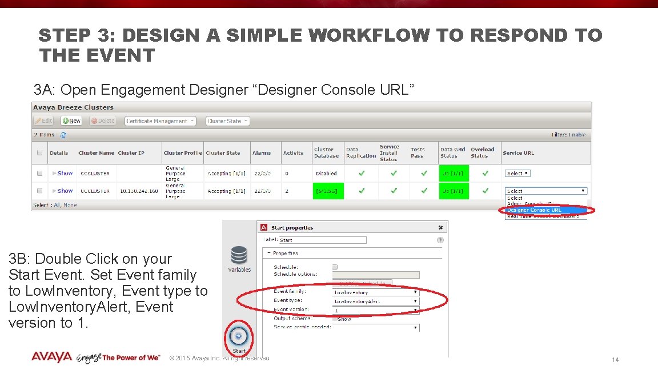The image size is (658, 370).
Task: Open the Certificate Management dropdown
Action: pyautogui.click(x=161, y=121)
